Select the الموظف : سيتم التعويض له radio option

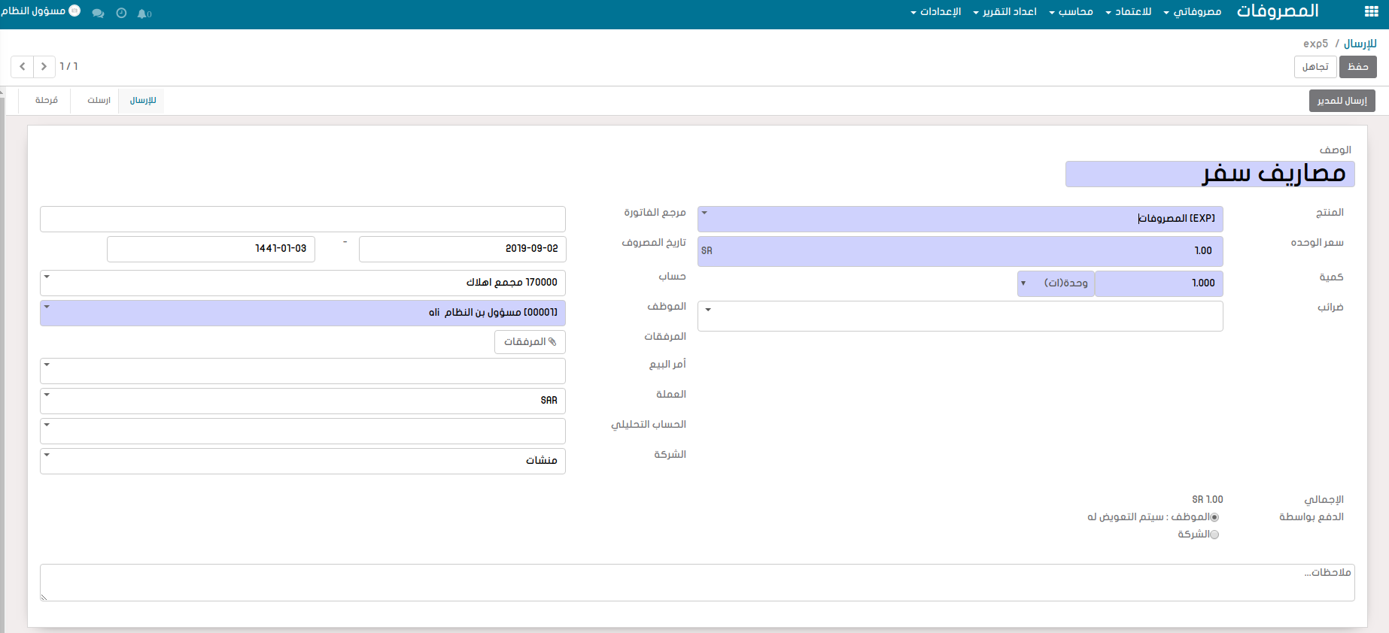tap(1214, 517)
